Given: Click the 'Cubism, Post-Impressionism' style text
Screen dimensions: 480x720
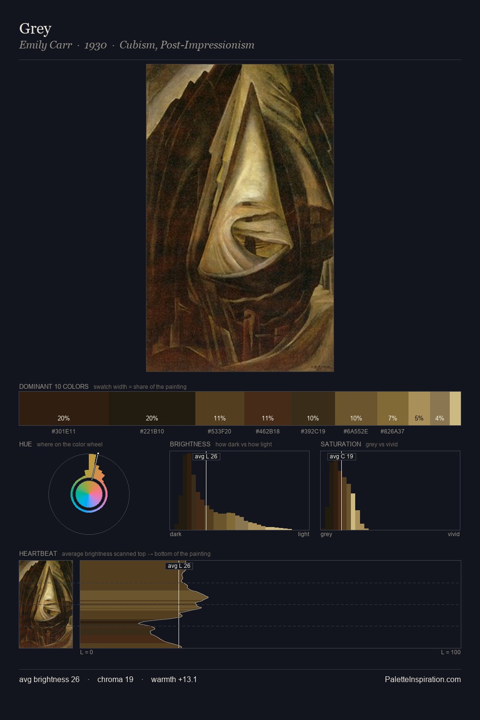Looking at the screenshot, I should [x=187, y=45].
